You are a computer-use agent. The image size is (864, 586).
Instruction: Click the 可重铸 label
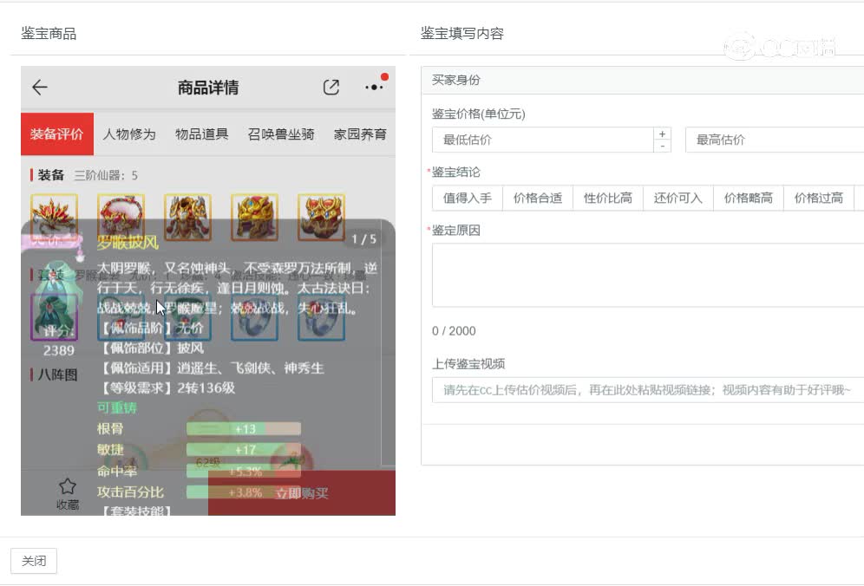[x=117, y=408]
